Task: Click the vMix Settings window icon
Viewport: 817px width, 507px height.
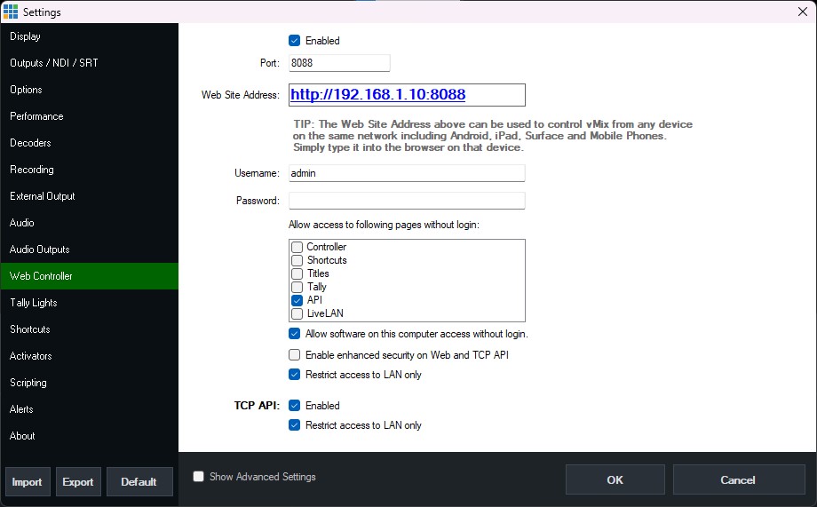Action: [11, 12]
